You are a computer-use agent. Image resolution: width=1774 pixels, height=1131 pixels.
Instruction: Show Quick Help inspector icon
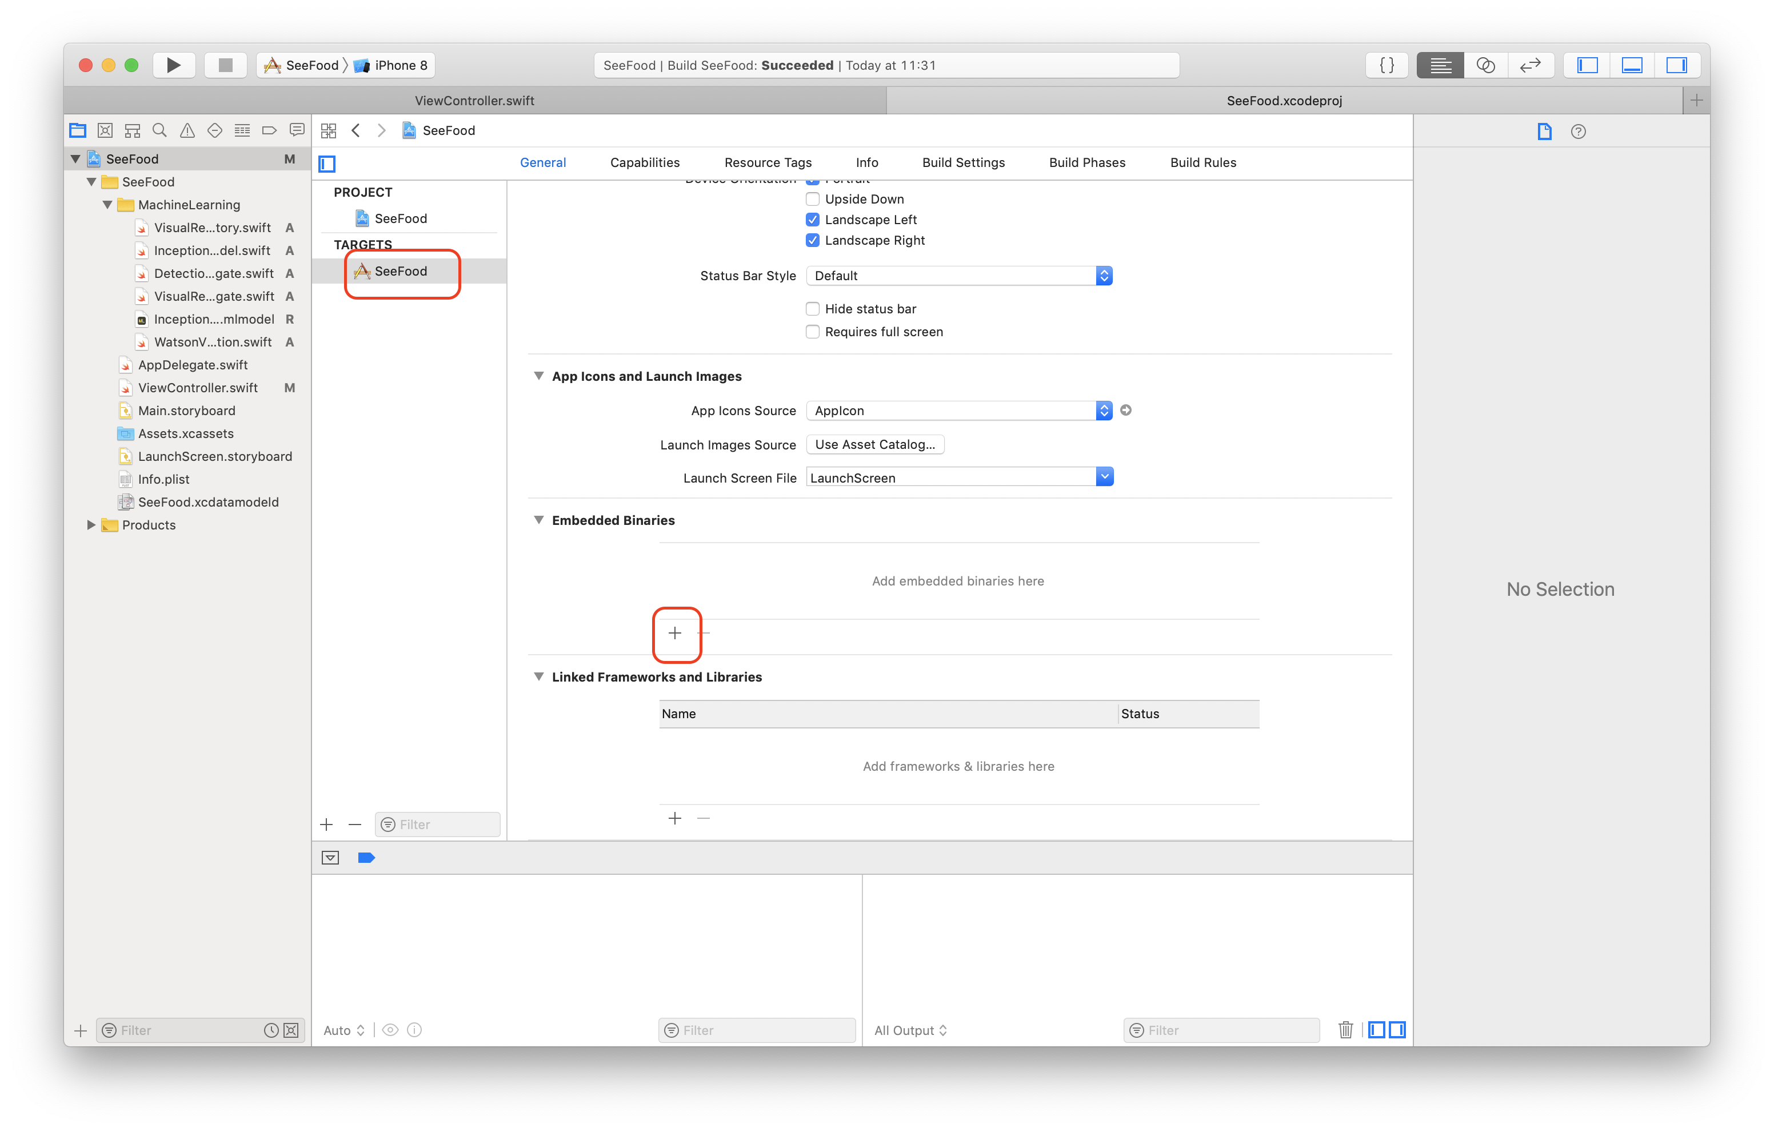coord(1578,132)
